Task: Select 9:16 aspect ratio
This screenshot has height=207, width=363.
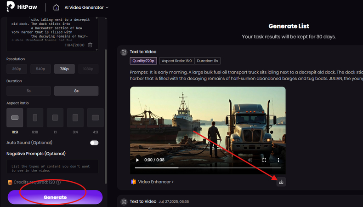Action: (x=35, y=117)
